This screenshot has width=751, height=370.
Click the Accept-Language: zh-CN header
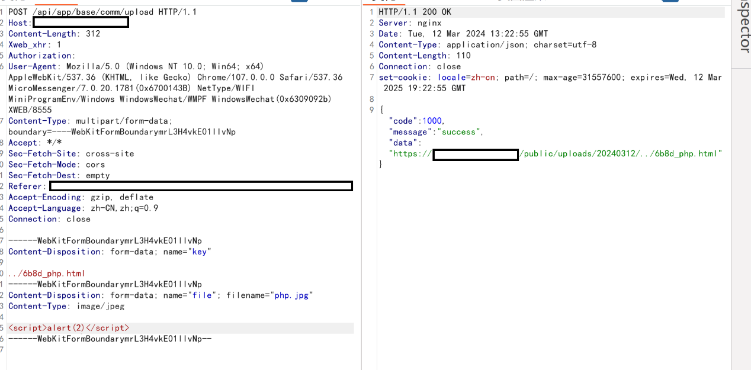tap(83, 208)
